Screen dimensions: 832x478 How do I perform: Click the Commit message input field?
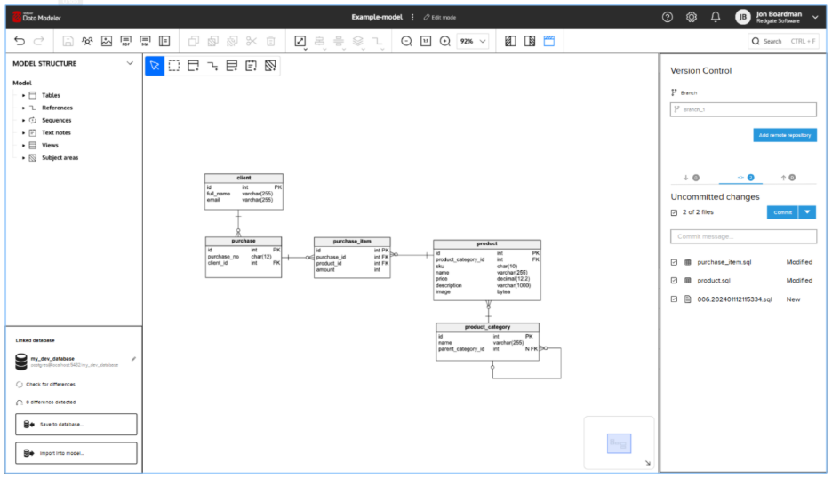743,236
